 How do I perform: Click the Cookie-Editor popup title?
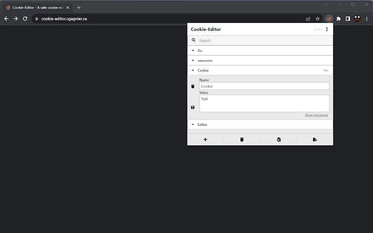(206, 29)
